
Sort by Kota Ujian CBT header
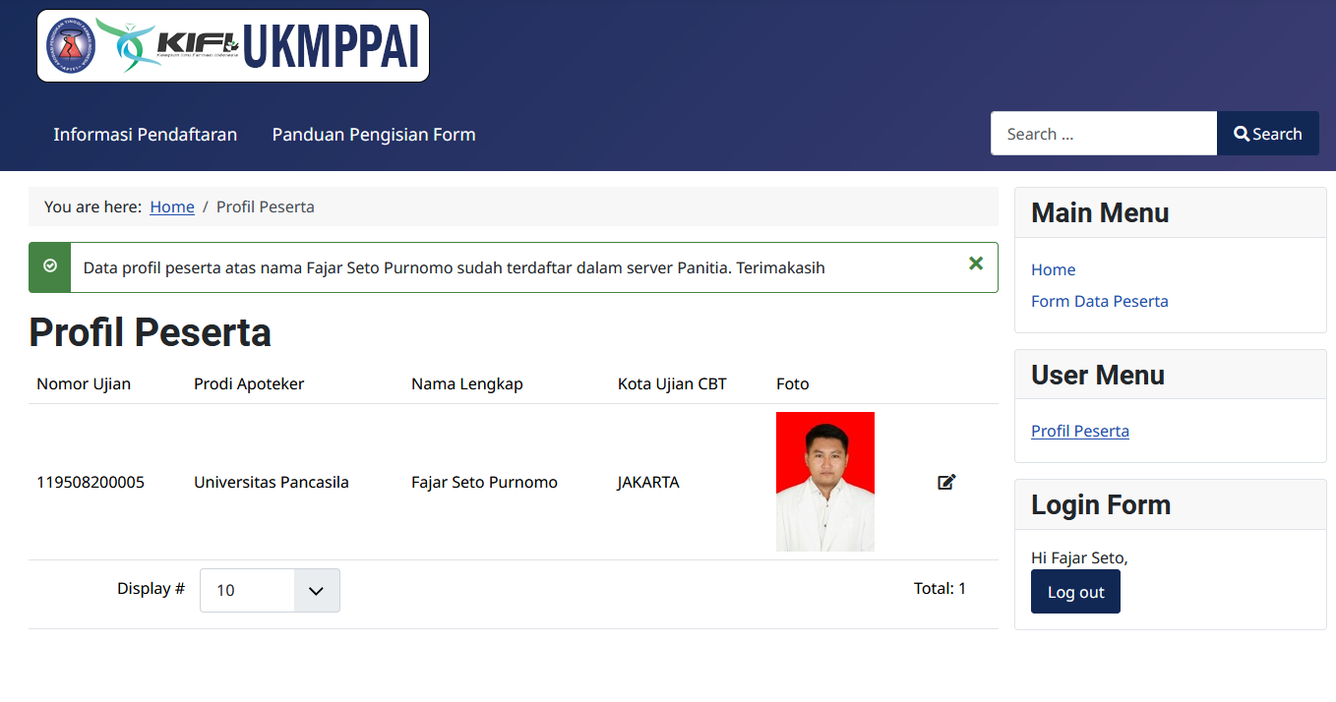pos(672,383)
